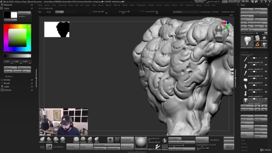Click Split To Parts button
The image size is (272, 153).
pos(107,145)
